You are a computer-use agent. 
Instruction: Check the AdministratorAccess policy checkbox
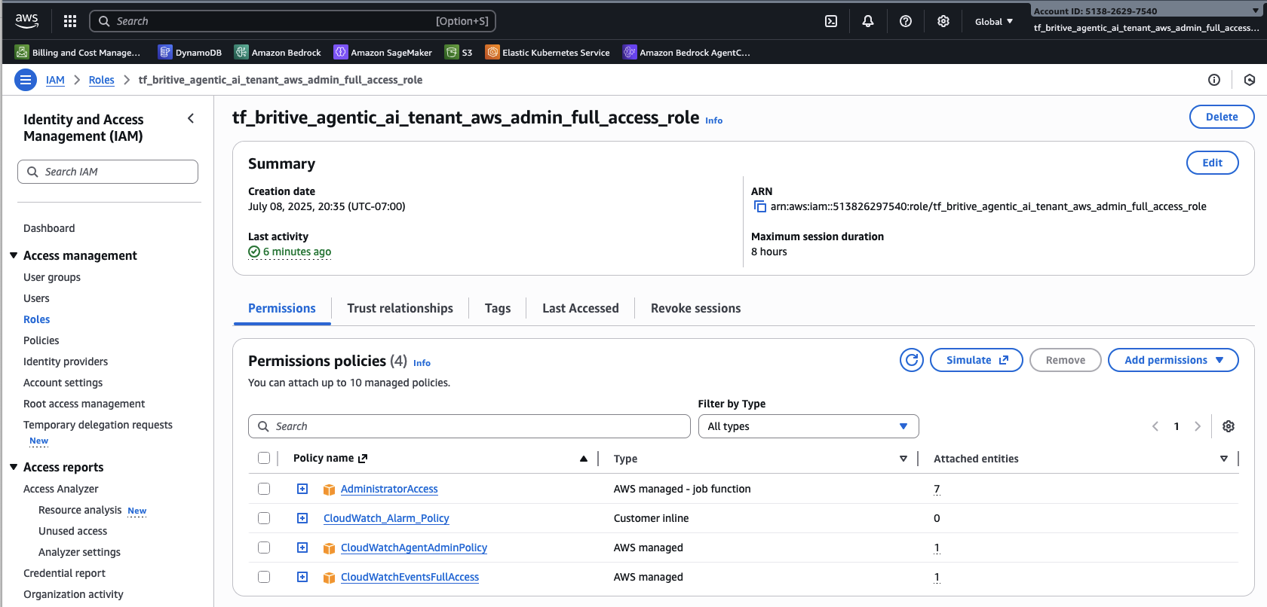coord(264,489)
